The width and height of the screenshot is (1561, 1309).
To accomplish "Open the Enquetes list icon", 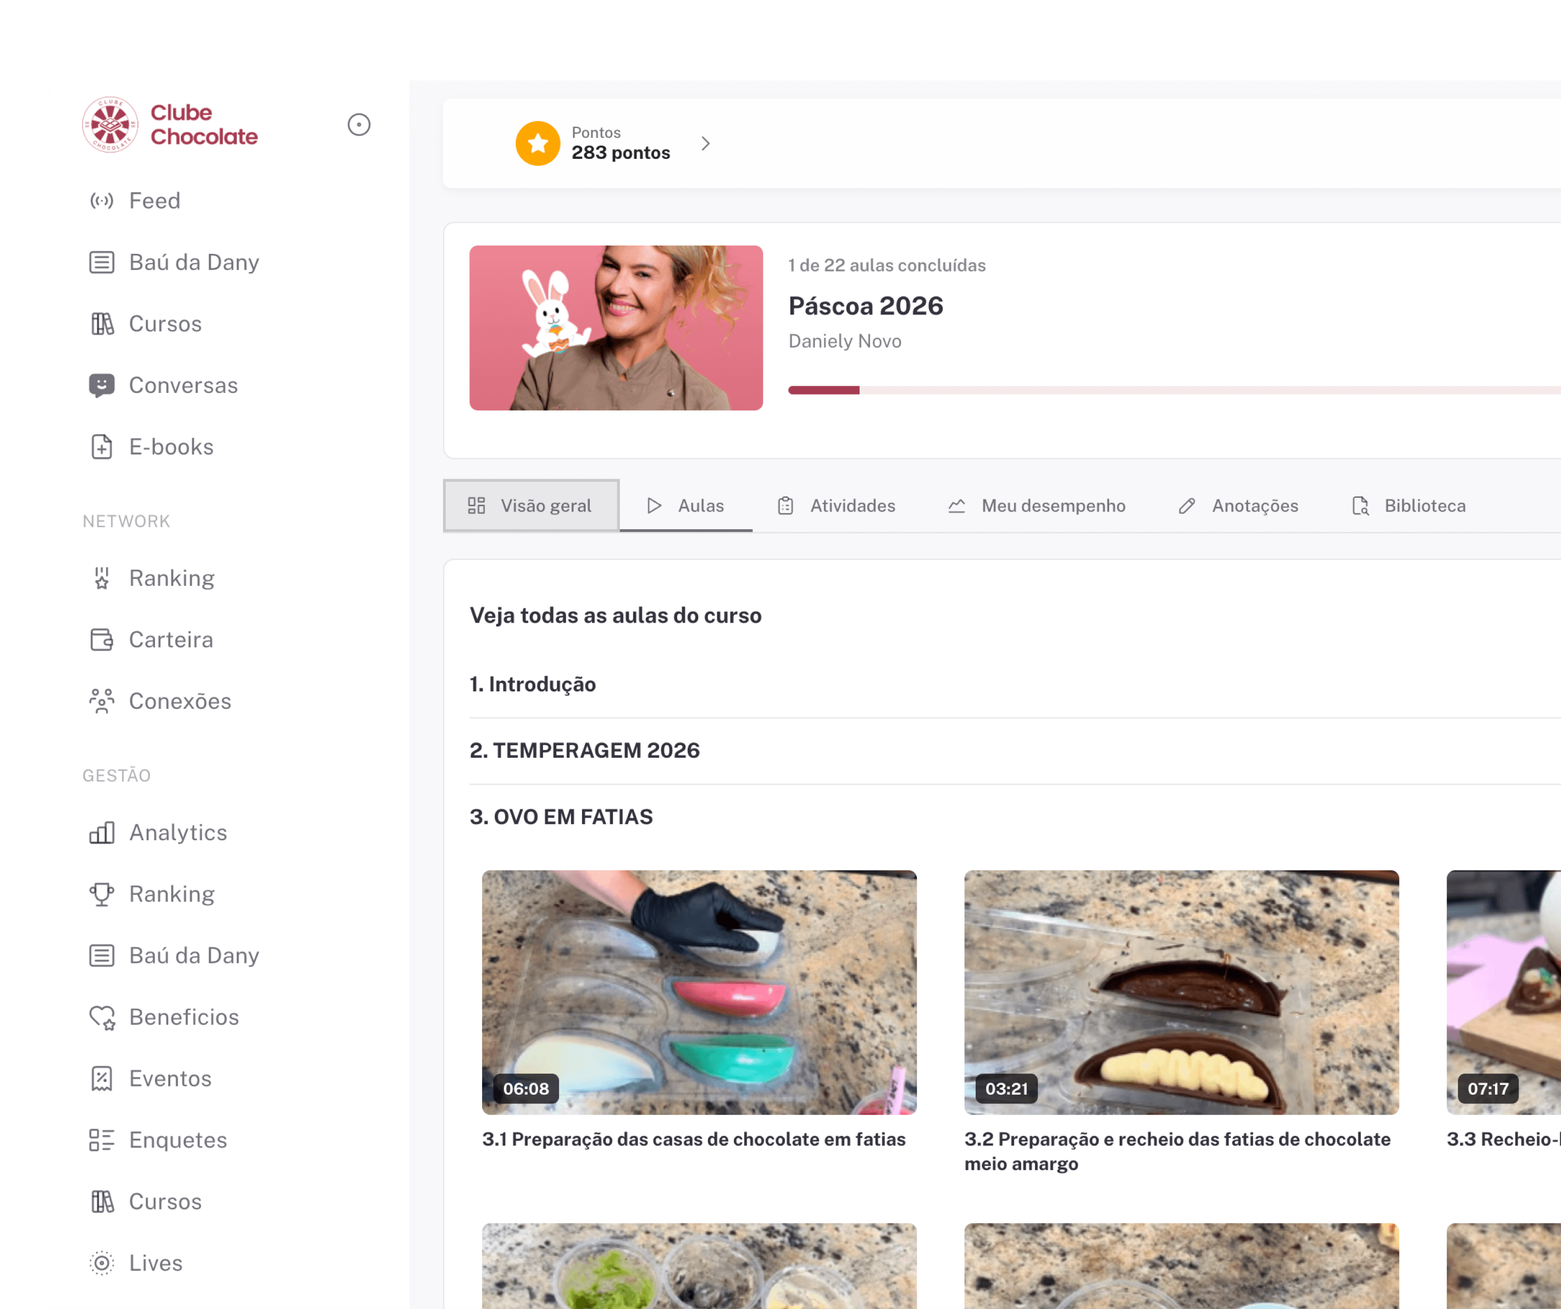I will pos(102,1140).
